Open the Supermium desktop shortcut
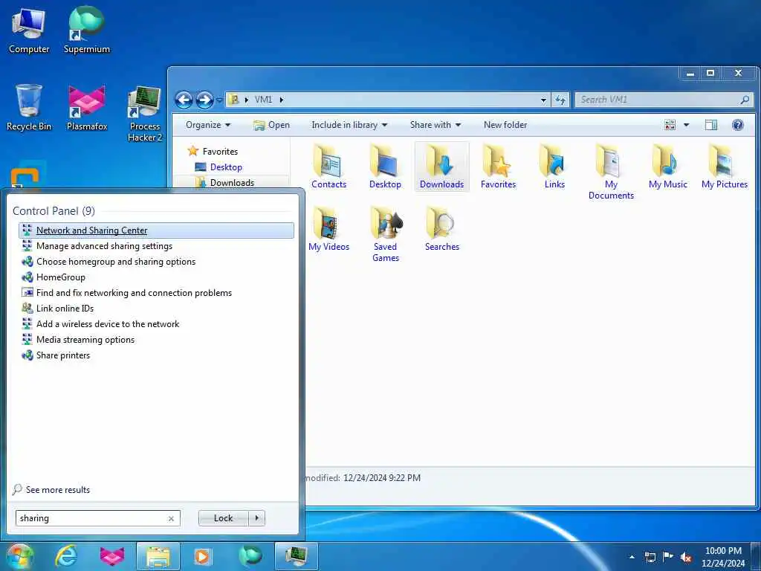The height and width of the screenshot is (571, 761). (87, 30)
